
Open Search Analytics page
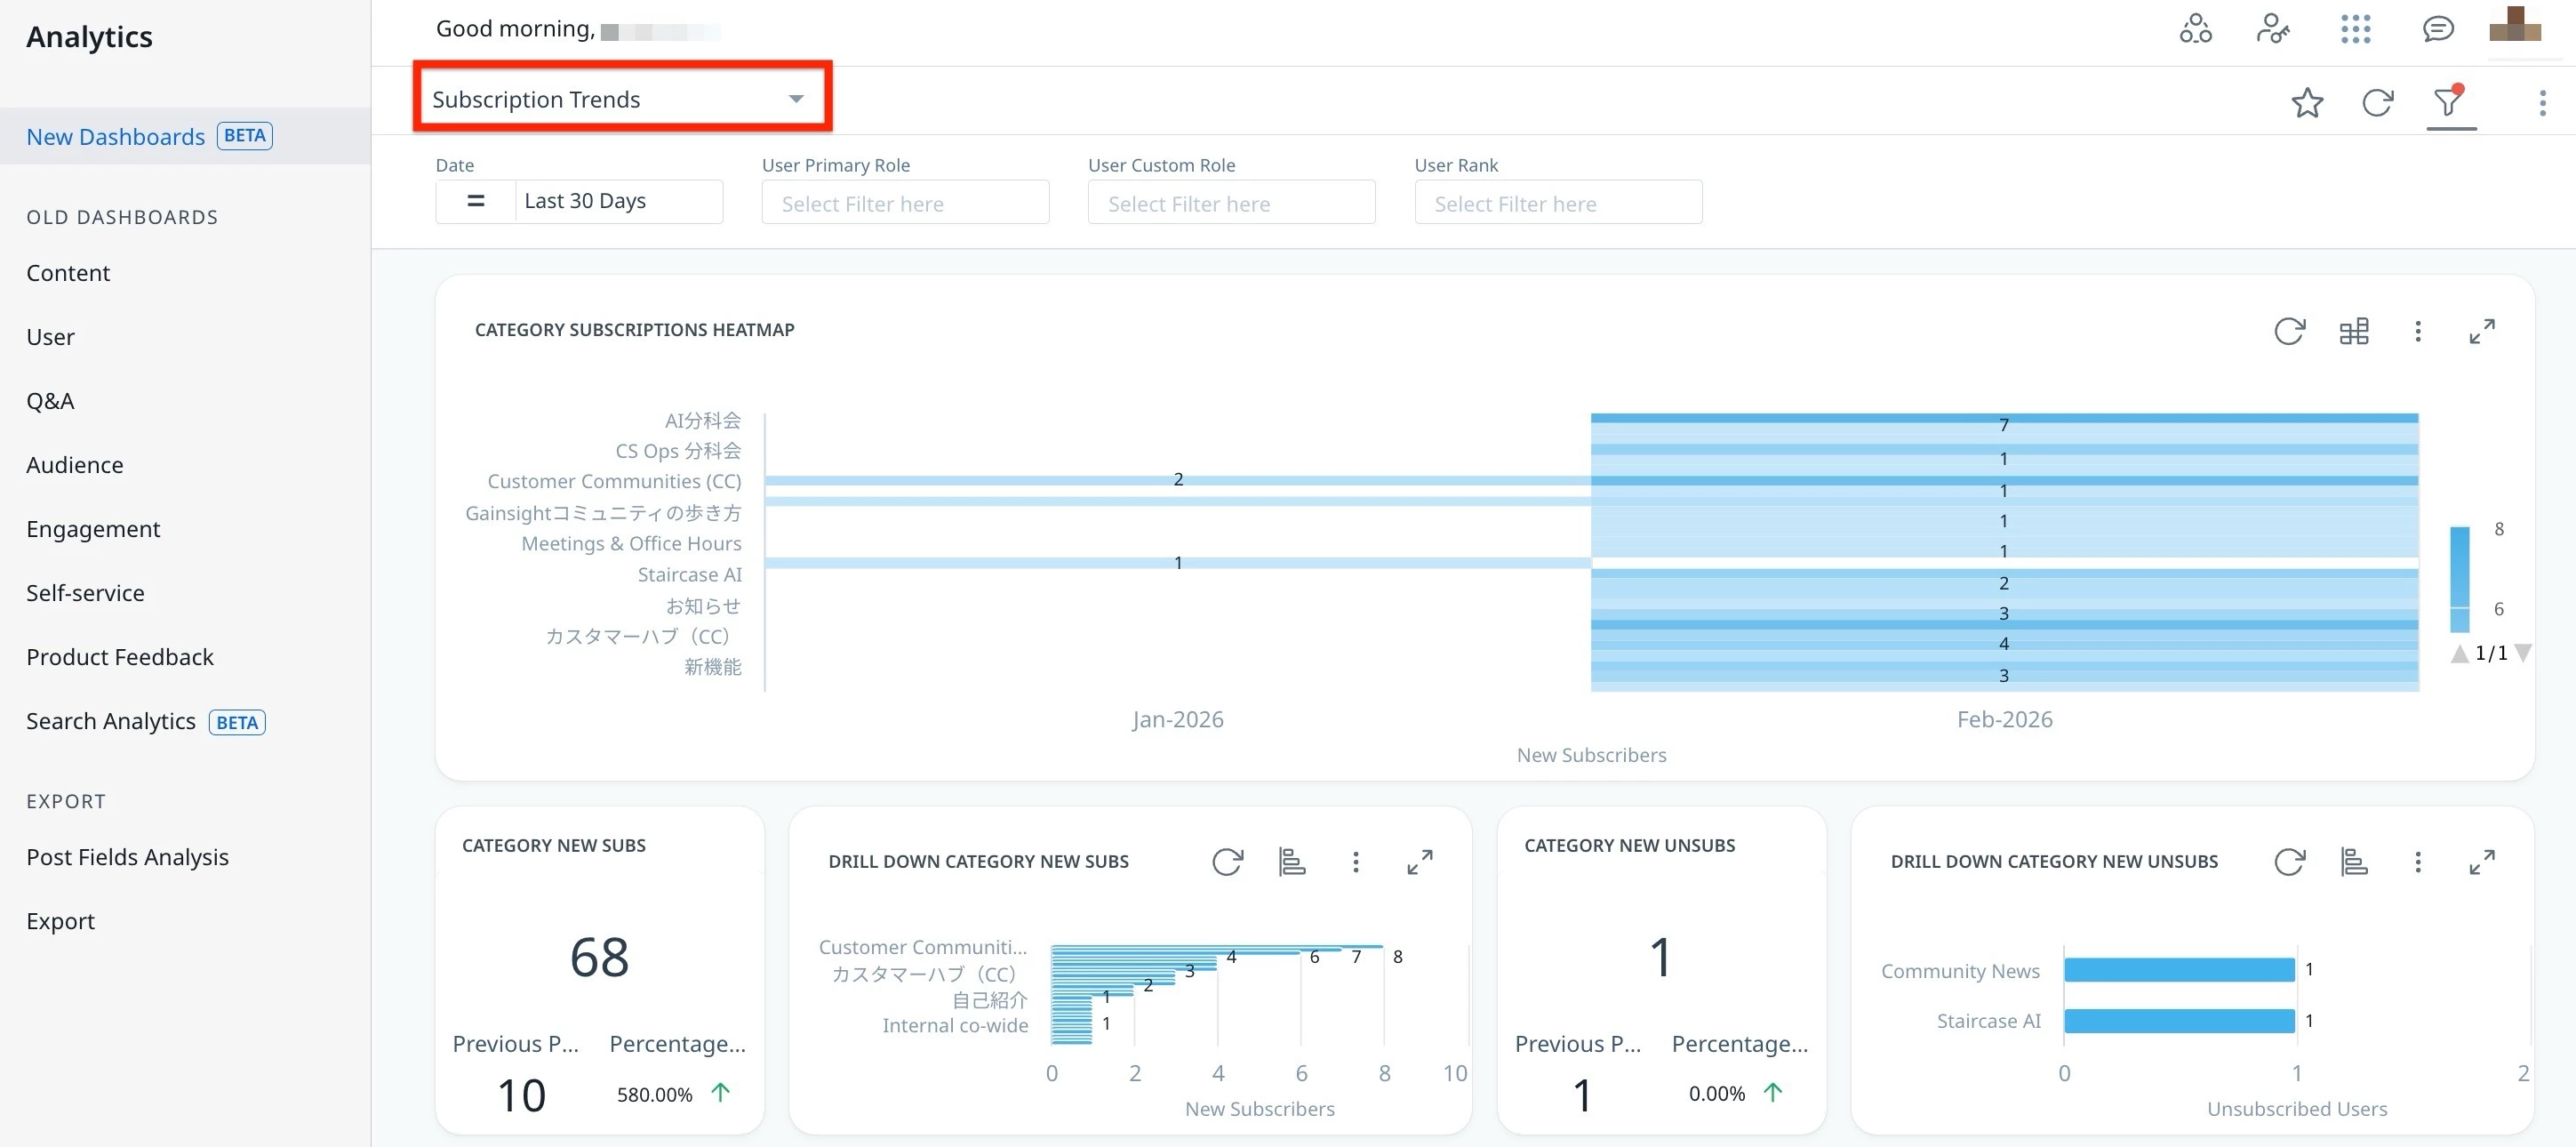pos(111,721)
